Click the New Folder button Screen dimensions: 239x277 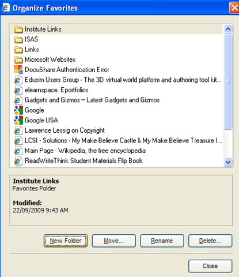click(66, 241)
